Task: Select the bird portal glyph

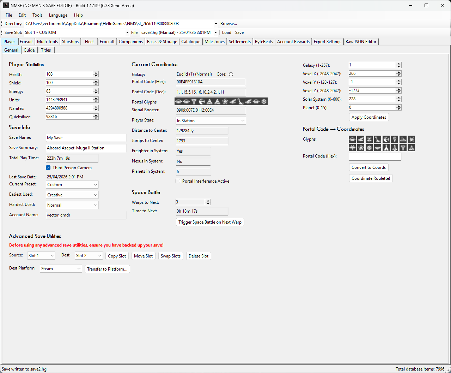Action: pyautogui.click(x=361, y=139)
